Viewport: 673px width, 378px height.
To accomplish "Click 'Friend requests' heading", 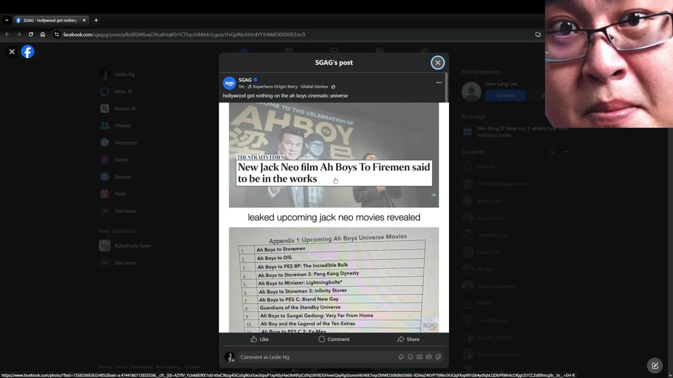I will coord(481,72).
